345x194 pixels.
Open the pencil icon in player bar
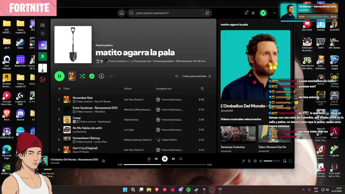[243, 161]
